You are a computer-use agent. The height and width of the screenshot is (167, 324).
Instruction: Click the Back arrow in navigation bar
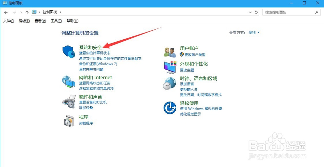(x=6, y=12)
